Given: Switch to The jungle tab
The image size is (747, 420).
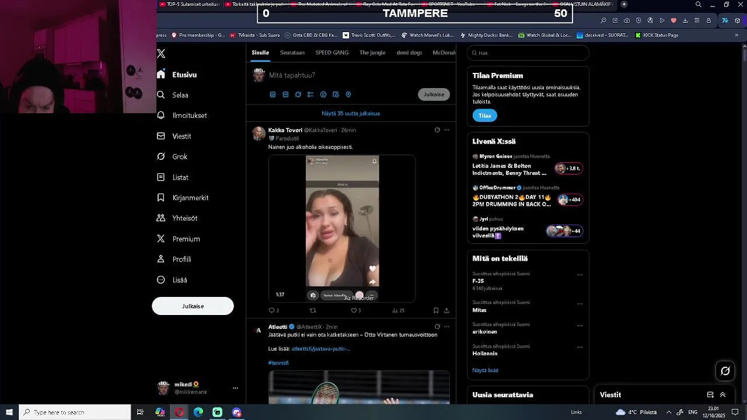Looking at the screenshot, I should [372, 52].
